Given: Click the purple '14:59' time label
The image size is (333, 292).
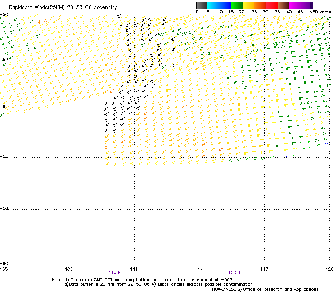Looking at the screenshot, I should pos(114,273).
